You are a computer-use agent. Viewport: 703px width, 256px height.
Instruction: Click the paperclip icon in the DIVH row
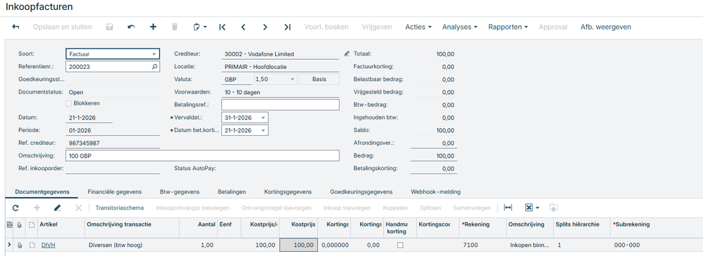[19, 245]
